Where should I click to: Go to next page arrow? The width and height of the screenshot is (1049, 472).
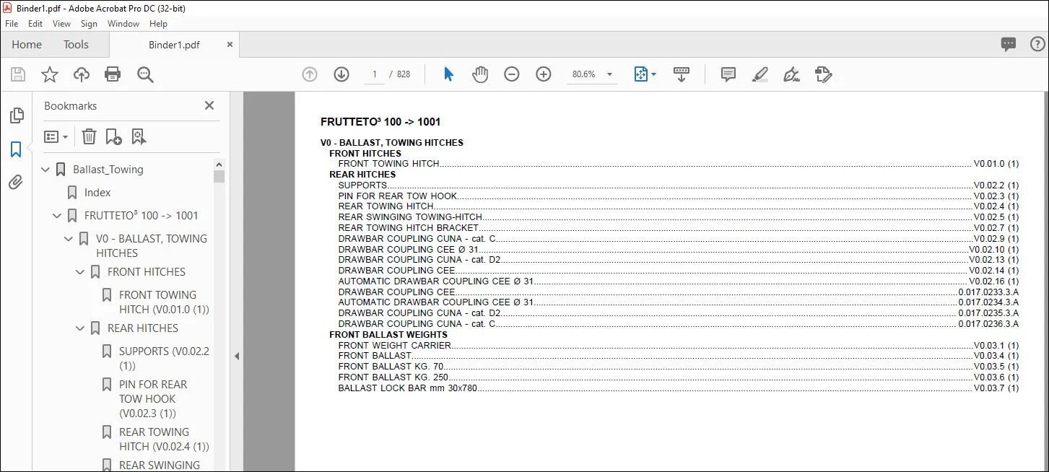(341, 74)
